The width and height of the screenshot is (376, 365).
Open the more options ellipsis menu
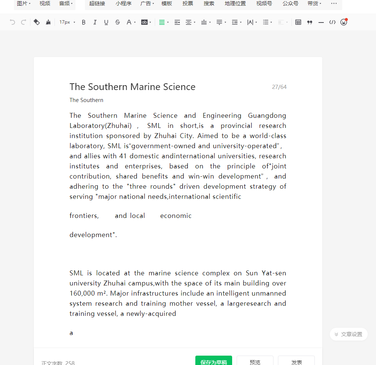[x=334, y=3]
